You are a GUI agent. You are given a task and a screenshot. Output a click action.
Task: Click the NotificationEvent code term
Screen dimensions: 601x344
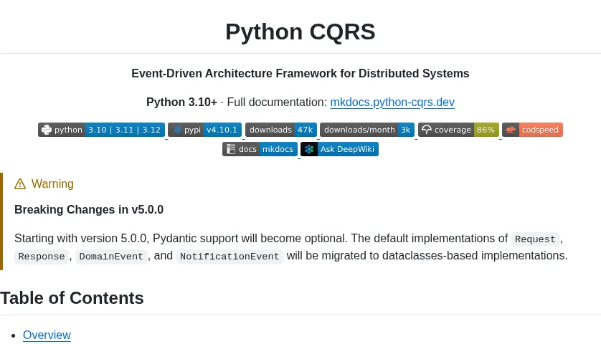(x=229, y=257)
